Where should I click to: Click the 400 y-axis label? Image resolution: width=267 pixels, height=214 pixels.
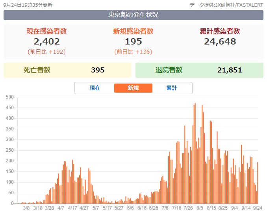point(10,118)
